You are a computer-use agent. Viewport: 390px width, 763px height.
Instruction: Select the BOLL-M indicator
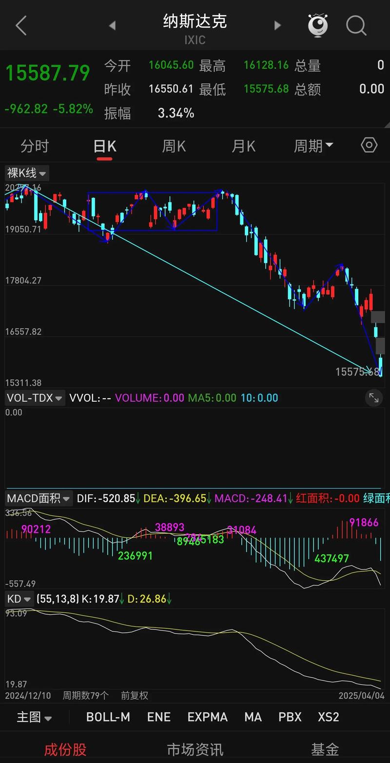[108, 717]
